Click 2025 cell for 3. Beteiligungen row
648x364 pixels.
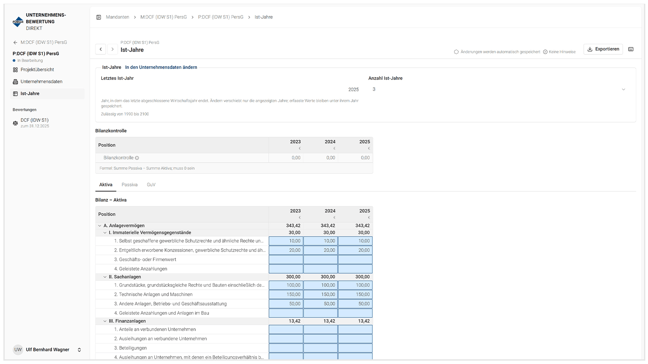click(355, 348)
